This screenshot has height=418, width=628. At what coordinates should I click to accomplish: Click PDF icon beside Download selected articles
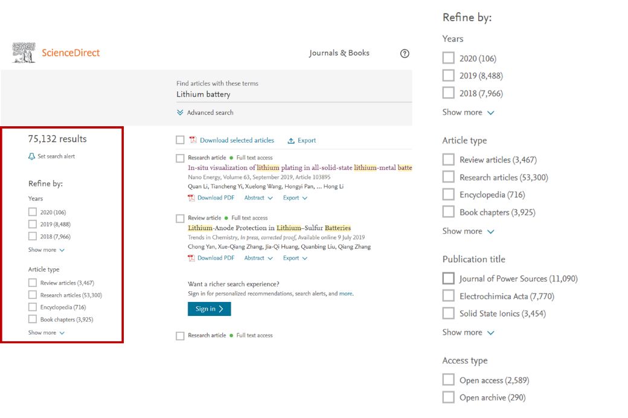(193, 140)
